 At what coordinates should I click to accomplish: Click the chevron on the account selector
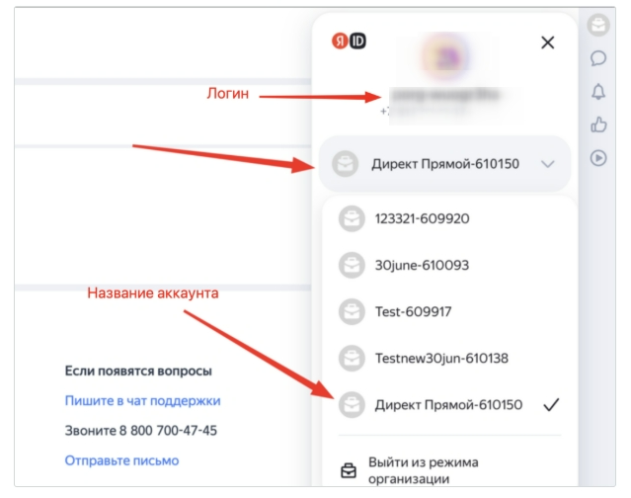tap(549, 164)
